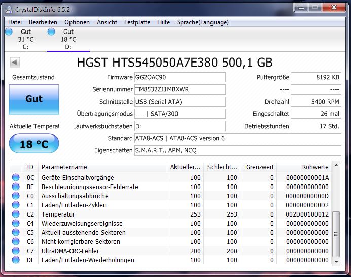Viewport: 351px width, 277px height.
Task: Click the Drehzahl value 5400 RPM
Action: (316, 102)
